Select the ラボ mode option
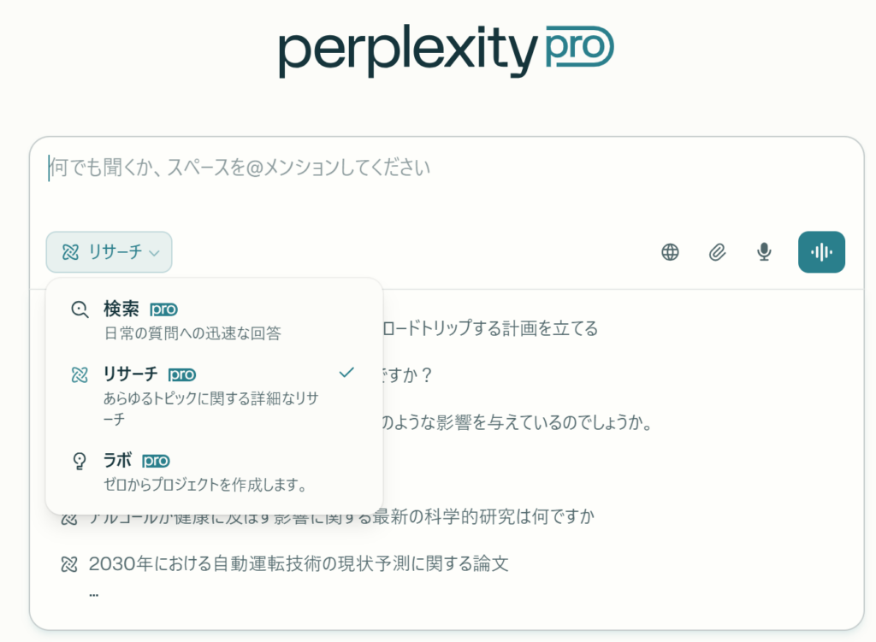Image resolution: width=876 pixels, height=642 pixels. (117, 460)
